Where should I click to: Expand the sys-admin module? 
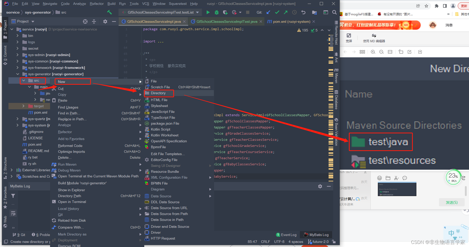tap(17, 55)
